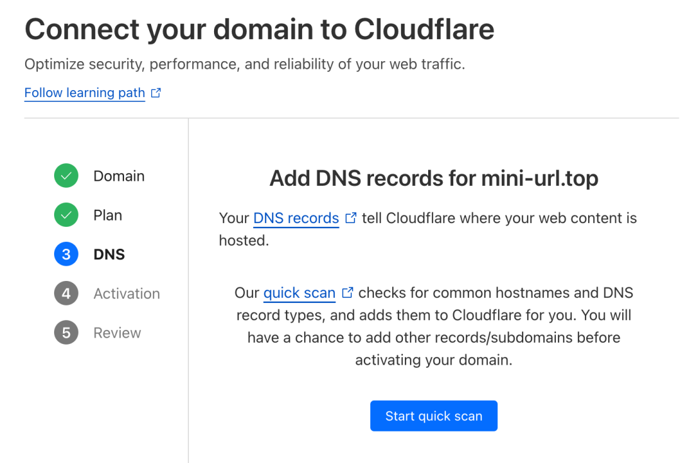Go to the Domain step label
680x463 pixels.
tap(119, 176)
